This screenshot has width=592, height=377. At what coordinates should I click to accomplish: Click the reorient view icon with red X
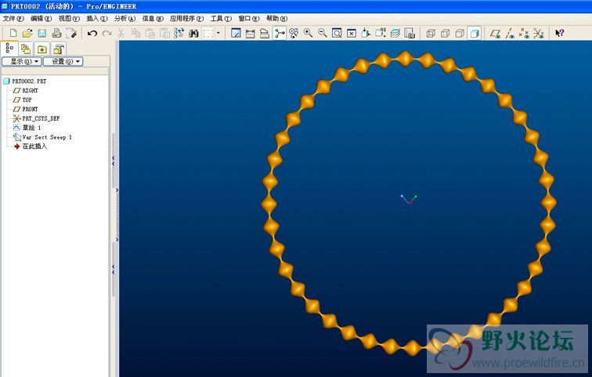[x=351, y=33]
